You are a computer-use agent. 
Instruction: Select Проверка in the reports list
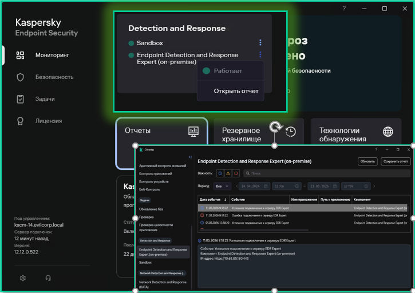pos(146,217)
